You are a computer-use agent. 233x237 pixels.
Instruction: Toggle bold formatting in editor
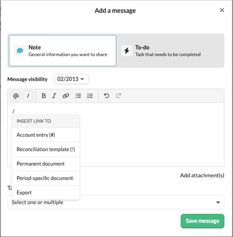pyautogui.click(x=44, y=96)
